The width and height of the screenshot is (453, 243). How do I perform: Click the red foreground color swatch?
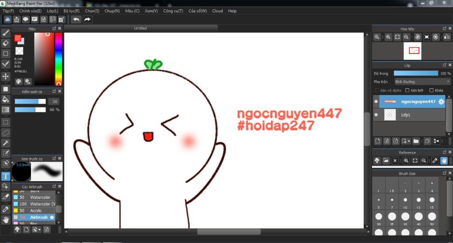[x=18, y=38]
